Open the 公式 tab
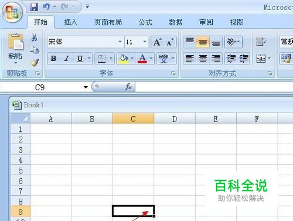Viewport: 293px width, 221px height. [x=145, y=22]
